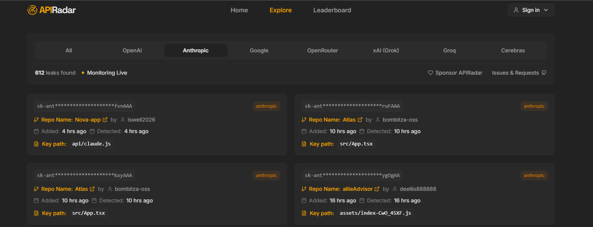Click the orange Monitoring Live status dot

click(83, 73)
